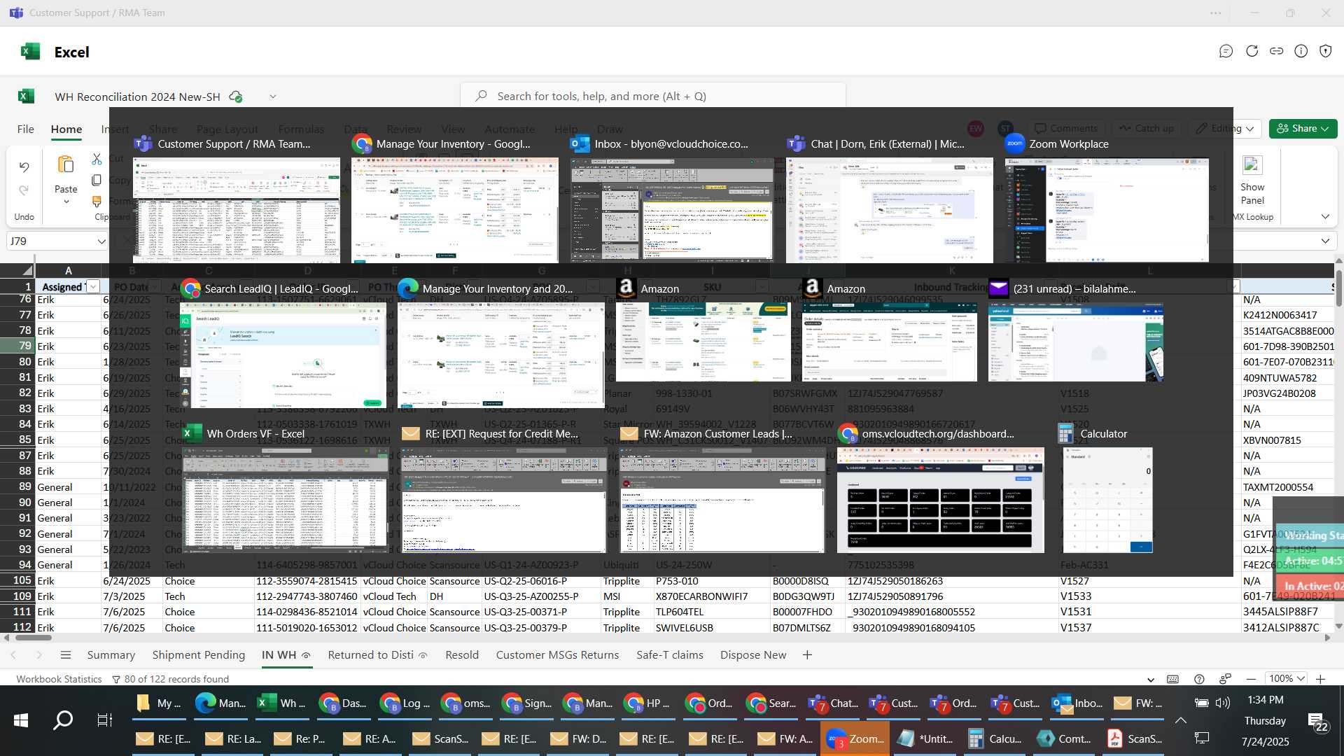
Task: Click the cloud saved status icon
Action: tap(236, 97)
